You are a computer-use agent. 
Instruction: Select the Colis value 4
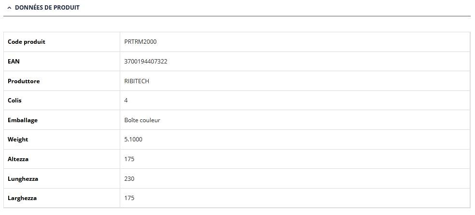tap(126, 101)
